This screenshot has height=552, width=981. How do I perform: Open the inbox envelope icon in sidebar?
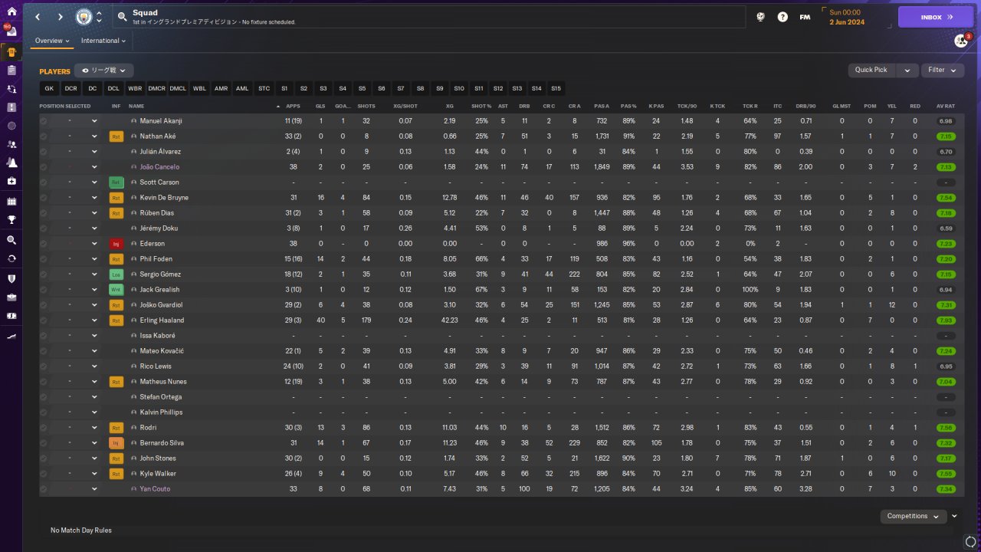(11, 32)
